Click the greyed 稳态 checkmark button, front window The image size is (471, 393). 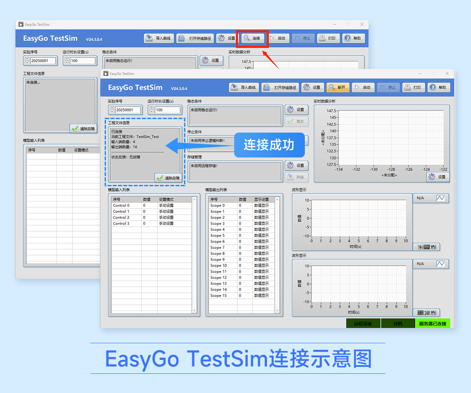[x=296, y=121]
